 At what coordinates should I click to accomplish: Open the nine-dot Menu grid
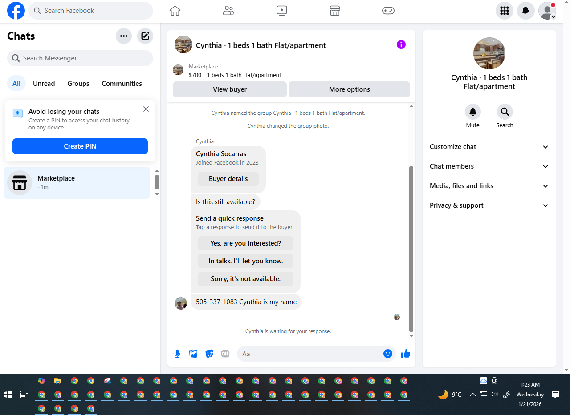[x=505, y=11]
